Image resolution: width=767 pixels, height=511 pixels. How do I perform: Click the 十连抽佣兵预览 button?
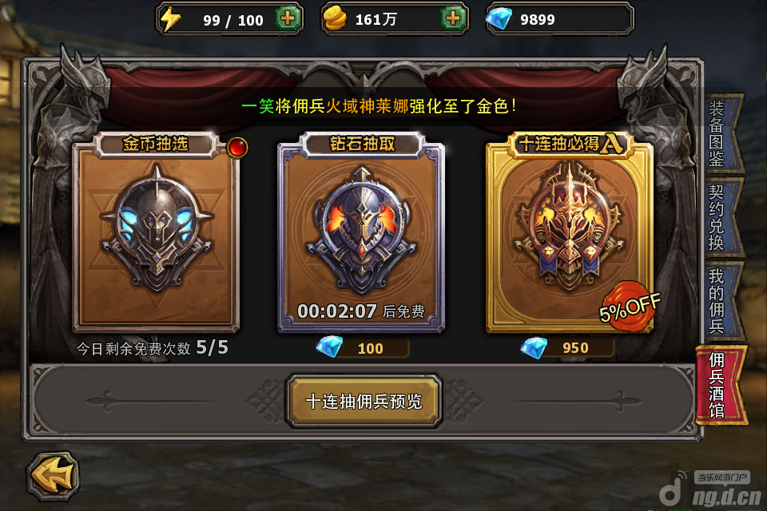(x=364, y=402)
